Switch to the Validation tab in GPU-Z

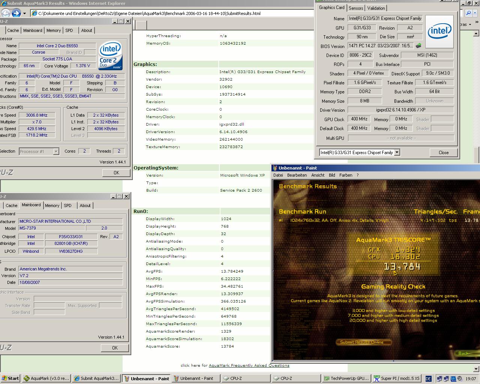(x=376, y=8)
